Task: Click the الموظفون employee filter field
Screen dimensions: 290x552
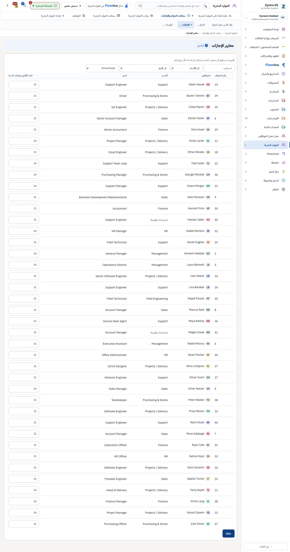Action: click(219, 68)
